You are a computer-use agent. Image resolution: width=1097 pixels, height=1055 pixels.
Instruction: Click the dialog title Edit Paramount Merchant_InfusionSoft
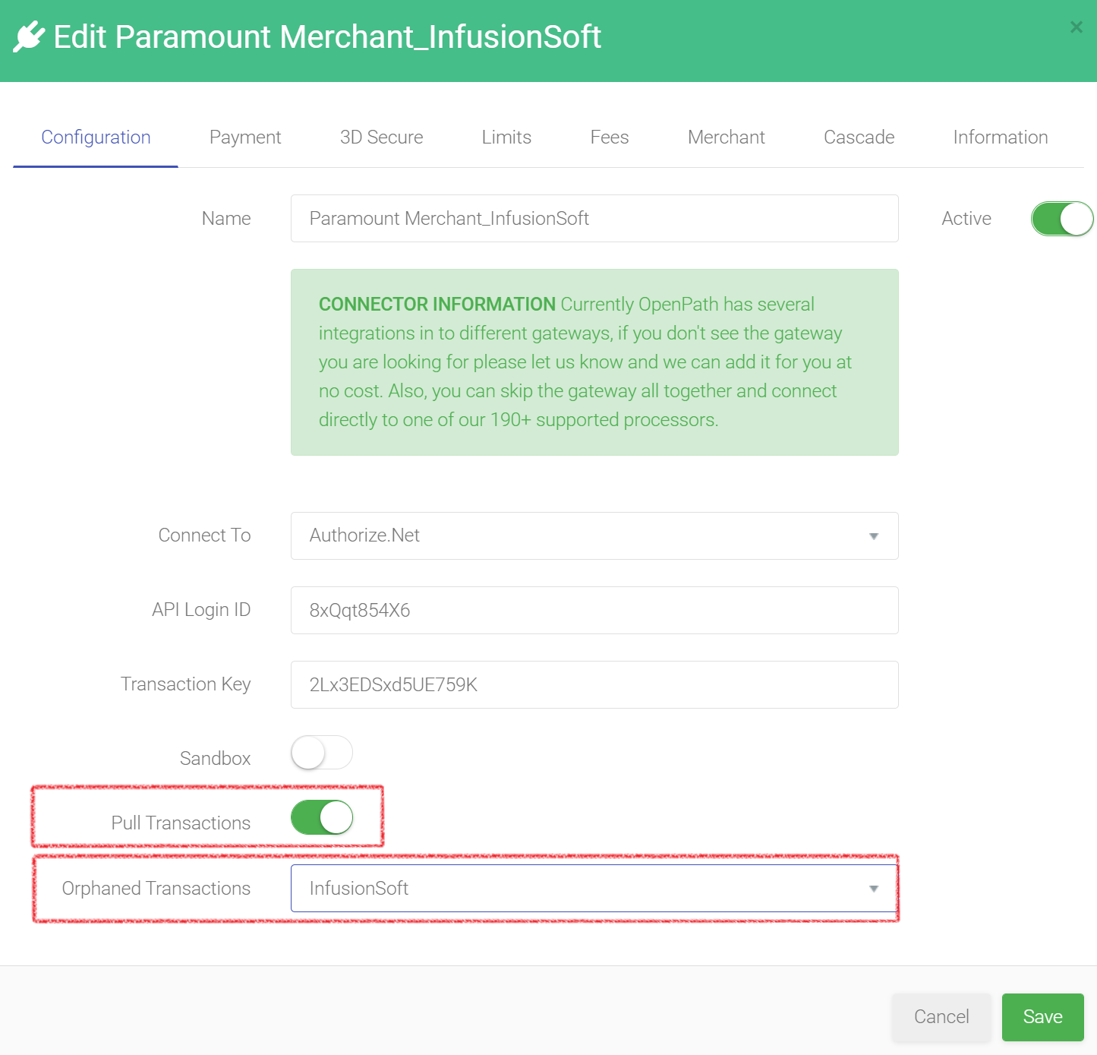(327, 36)
